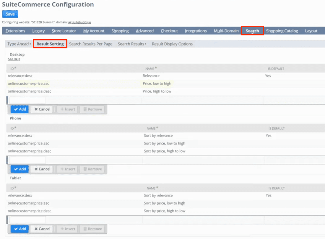Click the new ID input in Phone
Viewport: 325px width, 239px height.
pos(27,160)
